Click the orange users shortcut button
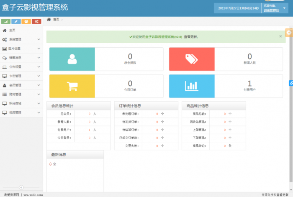The image size is (293, 197). (x=26, y=21)
